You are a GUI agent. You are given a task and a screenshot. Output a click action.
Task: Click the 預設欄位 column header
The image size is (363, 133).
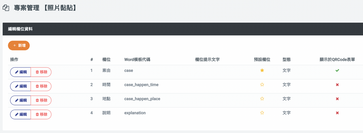pyautogui.click(x=262, y=59)
